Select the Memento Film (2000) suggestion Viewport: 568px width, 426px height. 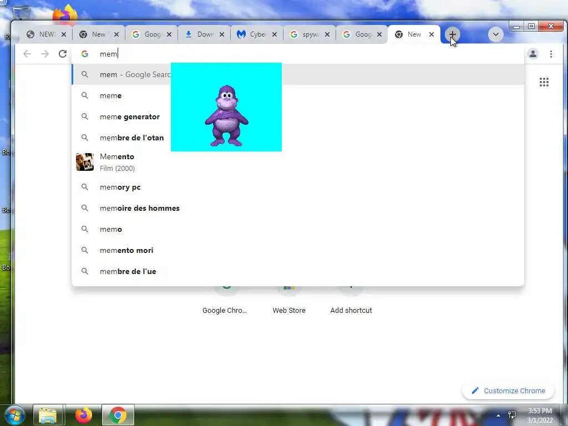[x=298, y=162]
